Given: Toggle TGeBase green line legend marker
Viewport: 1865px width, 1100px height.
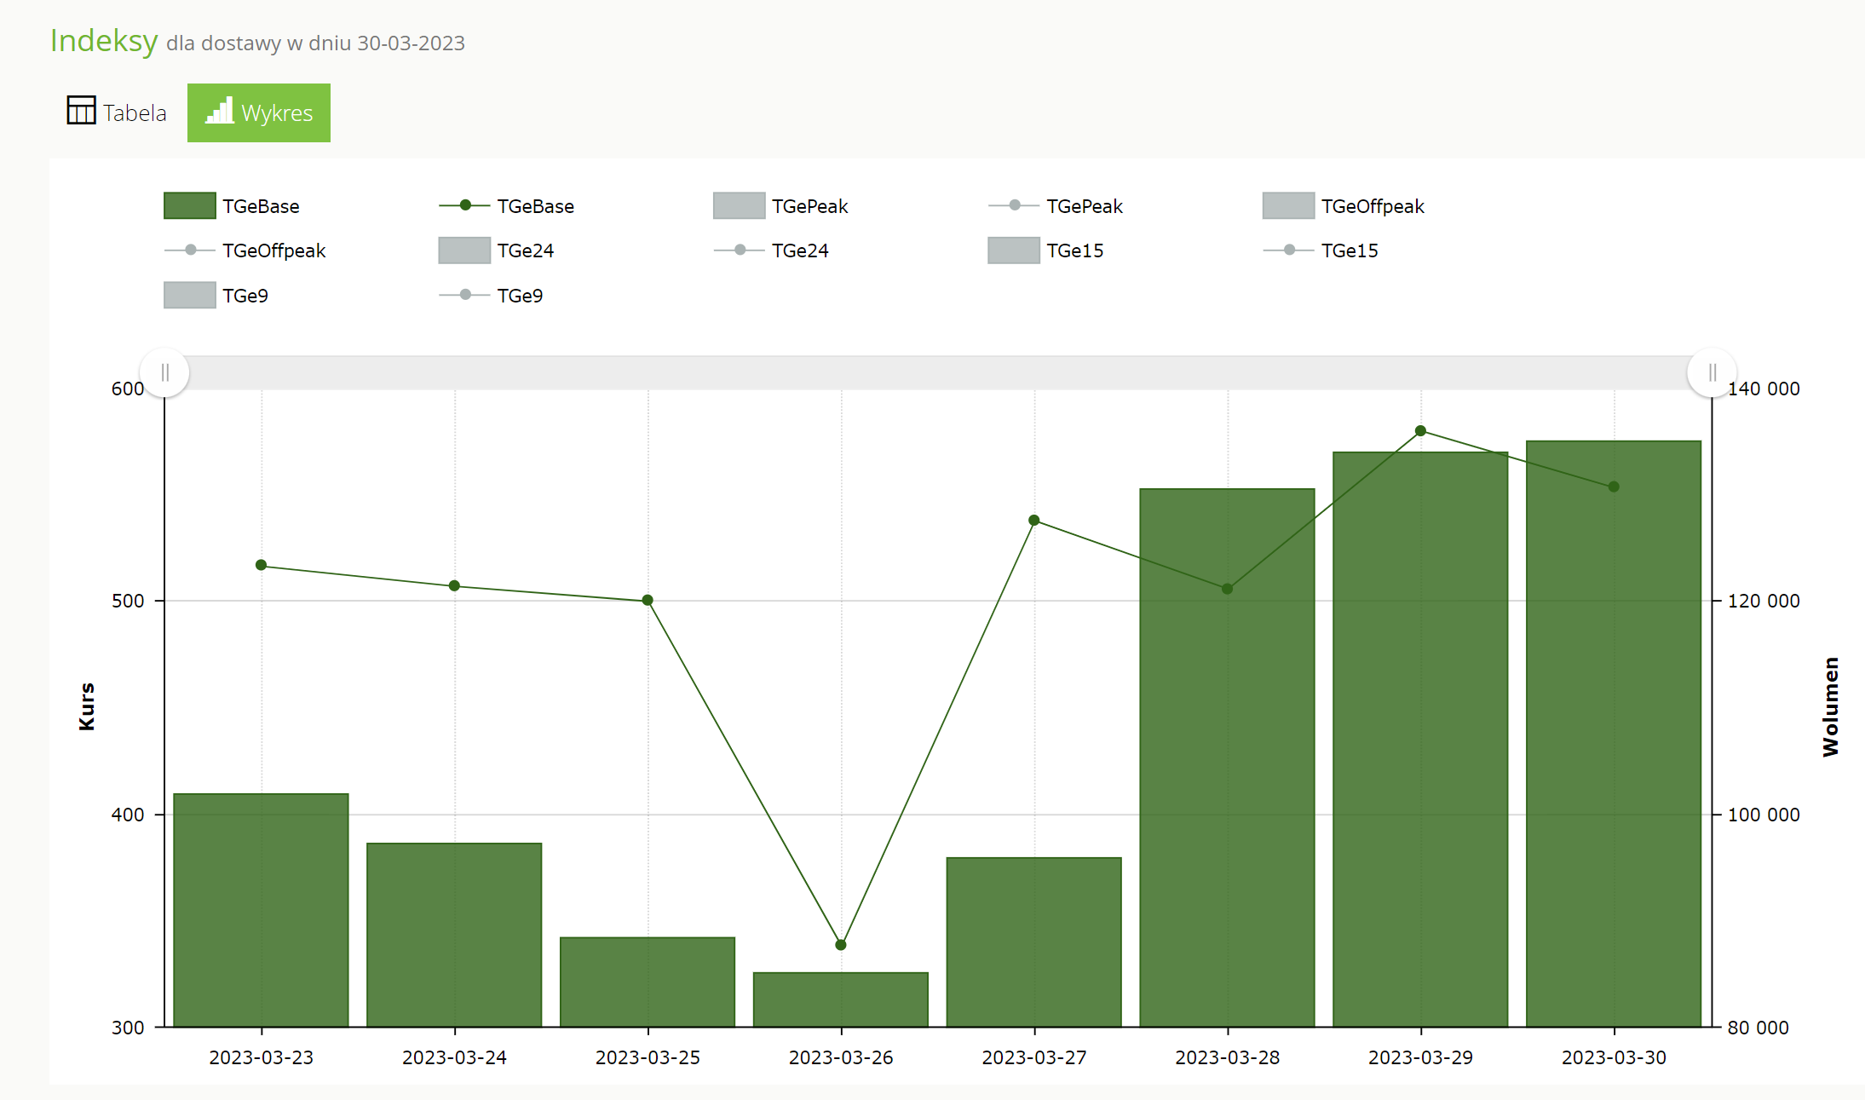Looking at the screenshot, I should click(464, 205).
